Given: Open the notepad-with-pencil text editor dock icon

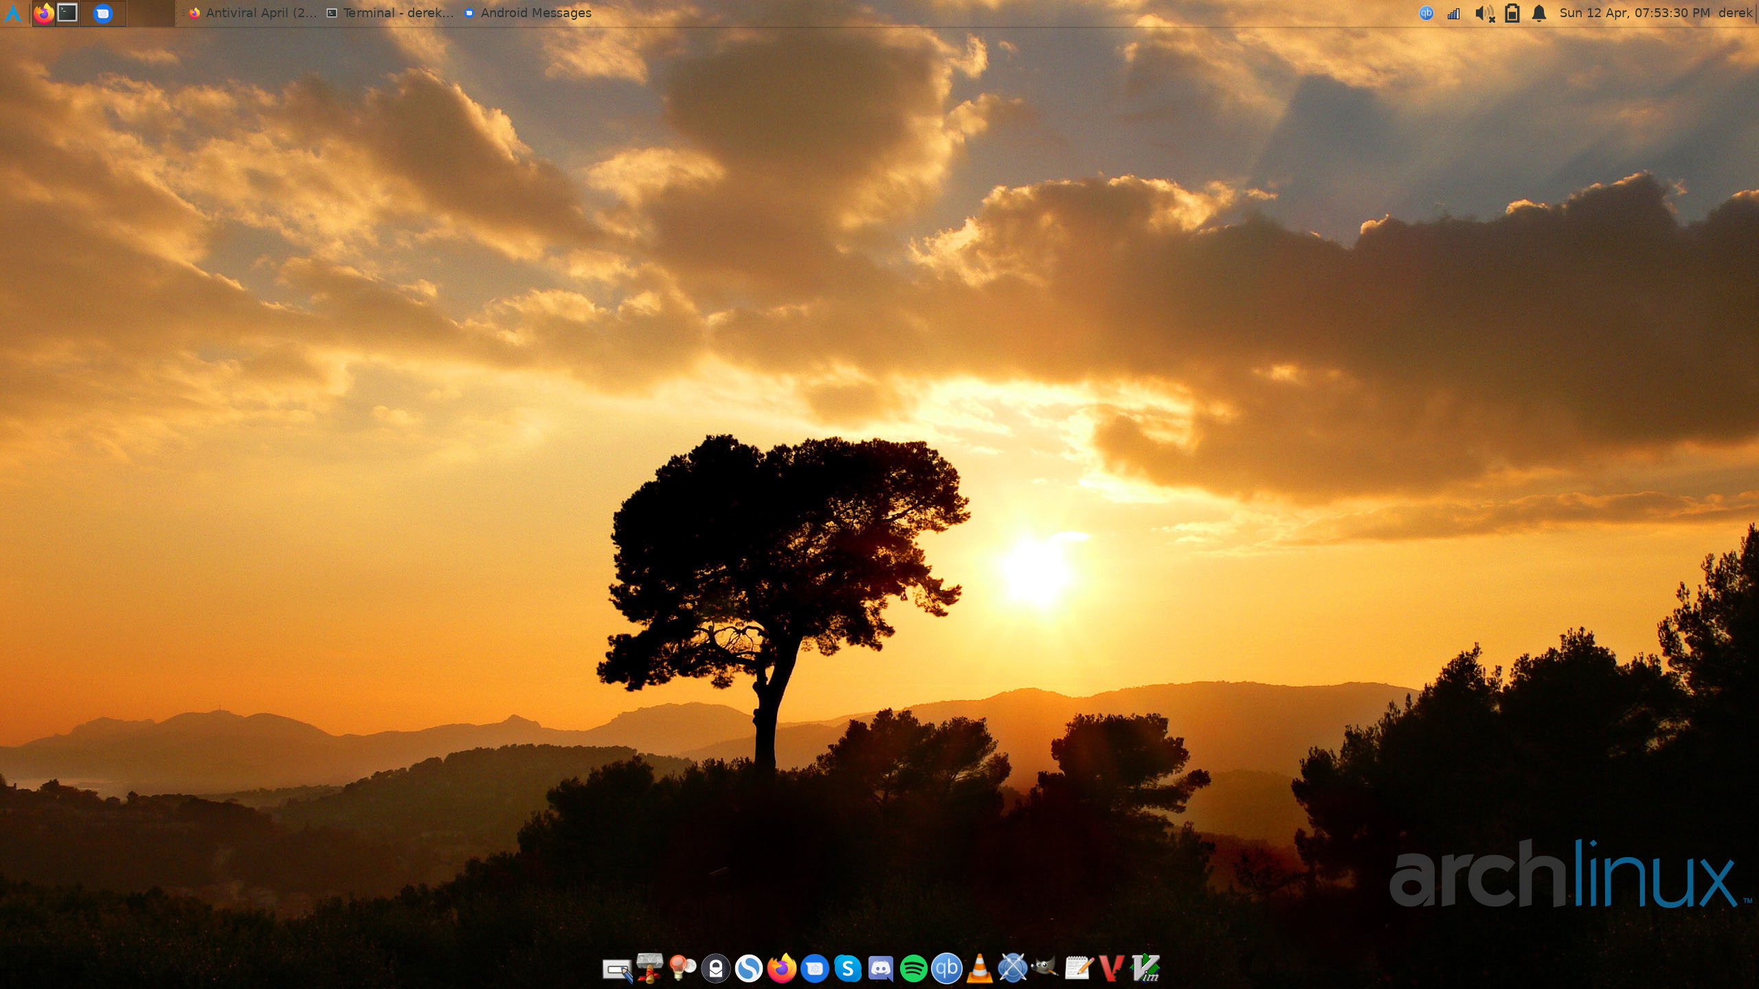Looking at the screenshot, I should tap(1078, 969).
